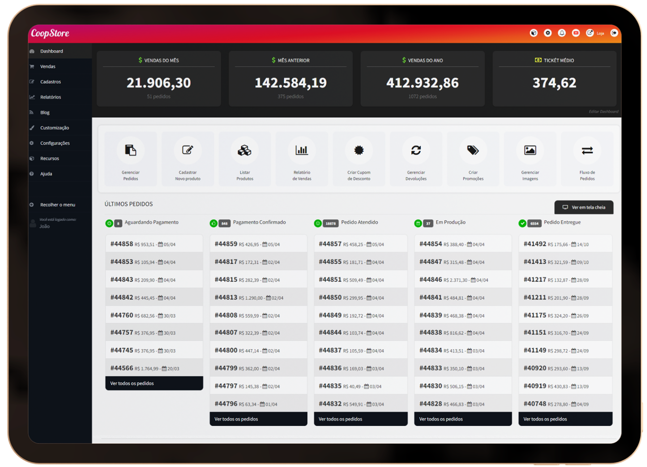Screen dimensions: 647x467
Task: Click the Vendas cart icon in sidebar
Action: click(32, 67)
